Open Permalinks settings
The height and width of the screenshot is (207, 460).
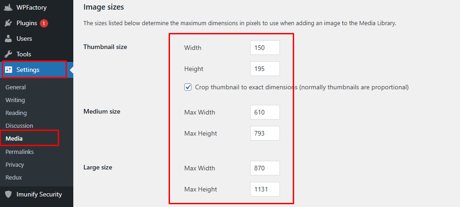(20, 152)
